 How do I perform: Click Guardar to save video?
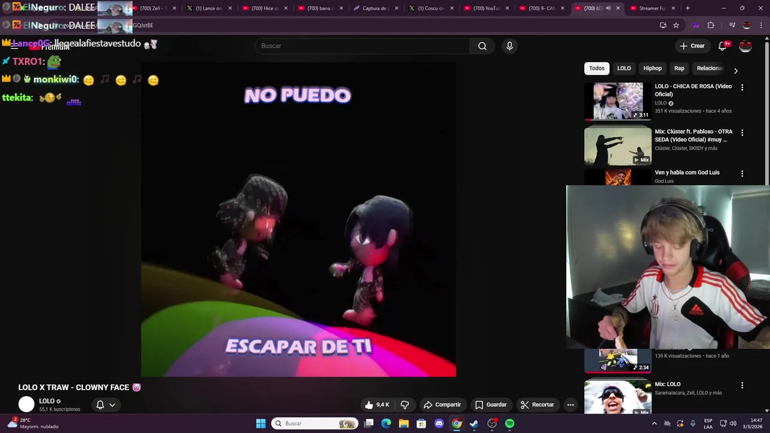[x=491, y=405]
